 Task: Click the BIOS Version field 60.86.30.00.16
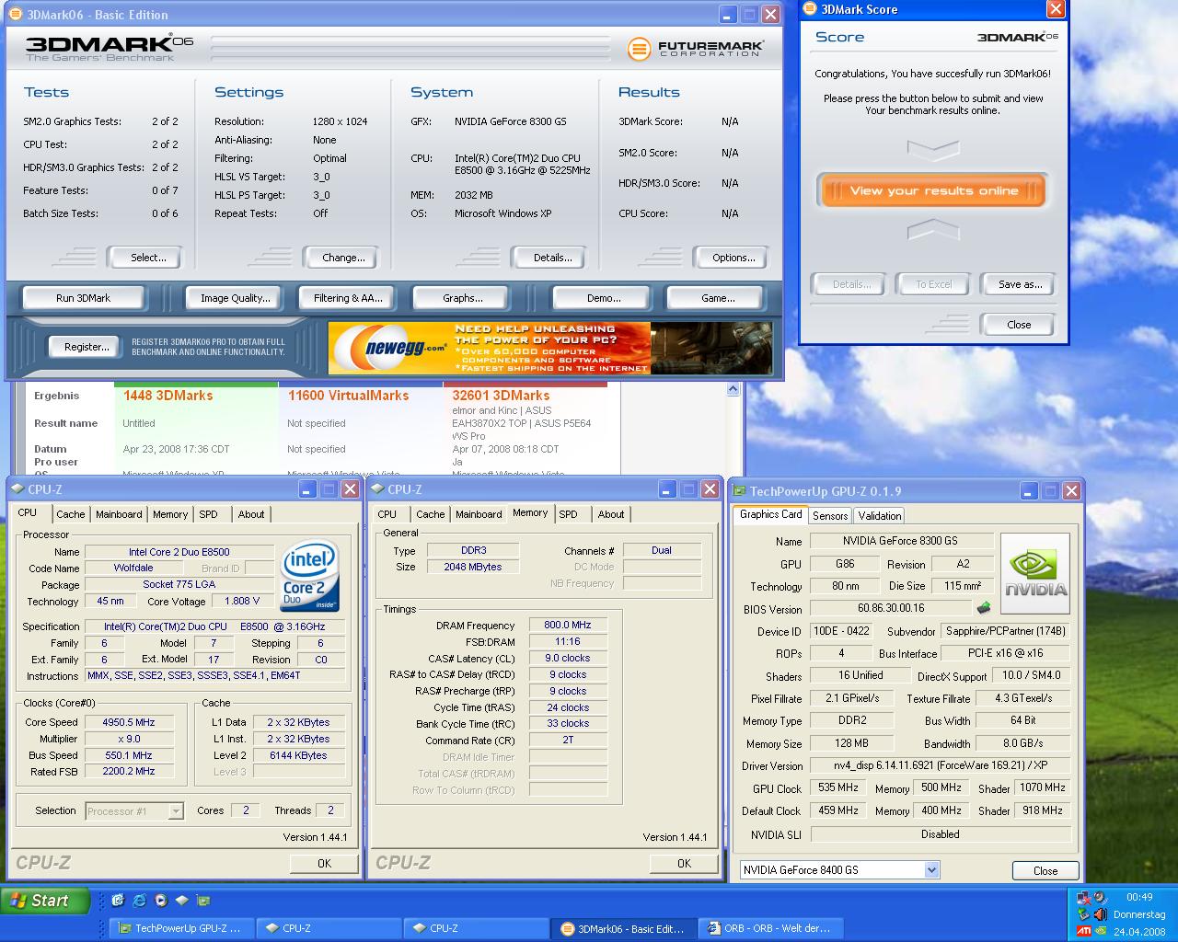click(891, 608)
